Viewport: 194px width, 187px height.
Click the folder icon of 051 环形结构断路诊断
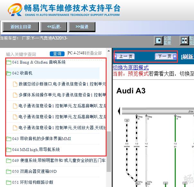(9, 182)
